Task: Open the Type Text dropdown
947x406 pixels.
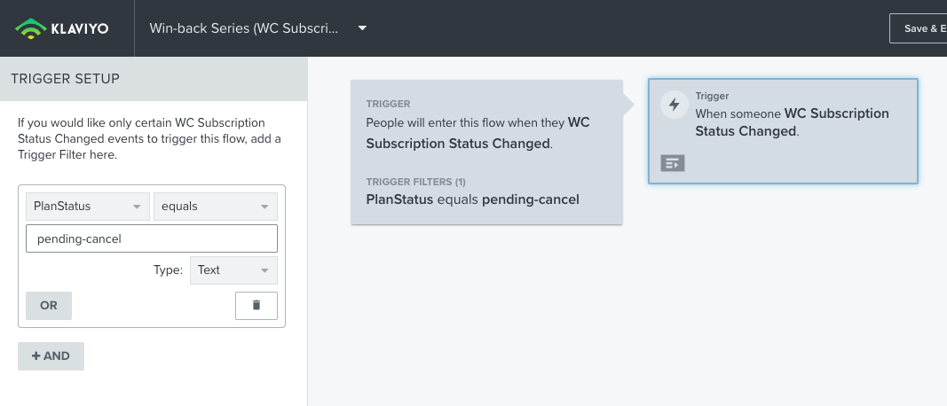Action: (x=233, y=270)
